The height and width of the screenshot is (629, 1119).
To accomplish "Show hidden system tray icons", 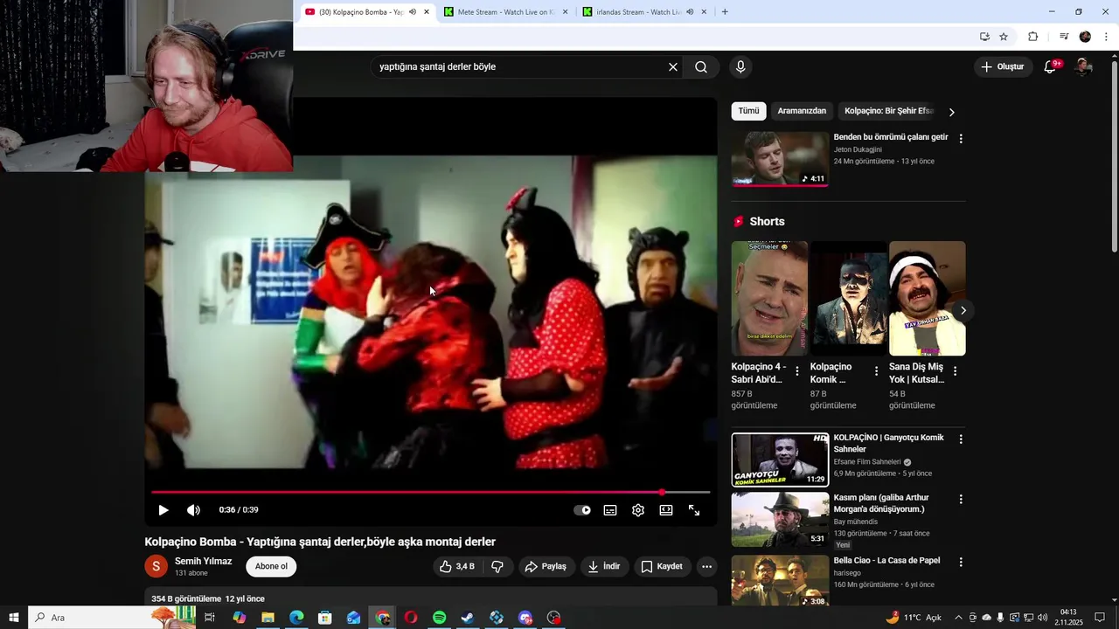I will click(958, 618).
